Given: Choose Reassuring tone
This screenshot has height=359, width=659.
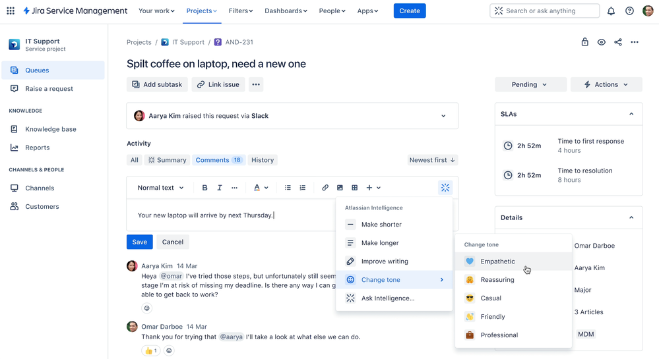Looking at the screenshot, I should pyautogui.click(x=513, y=280).
